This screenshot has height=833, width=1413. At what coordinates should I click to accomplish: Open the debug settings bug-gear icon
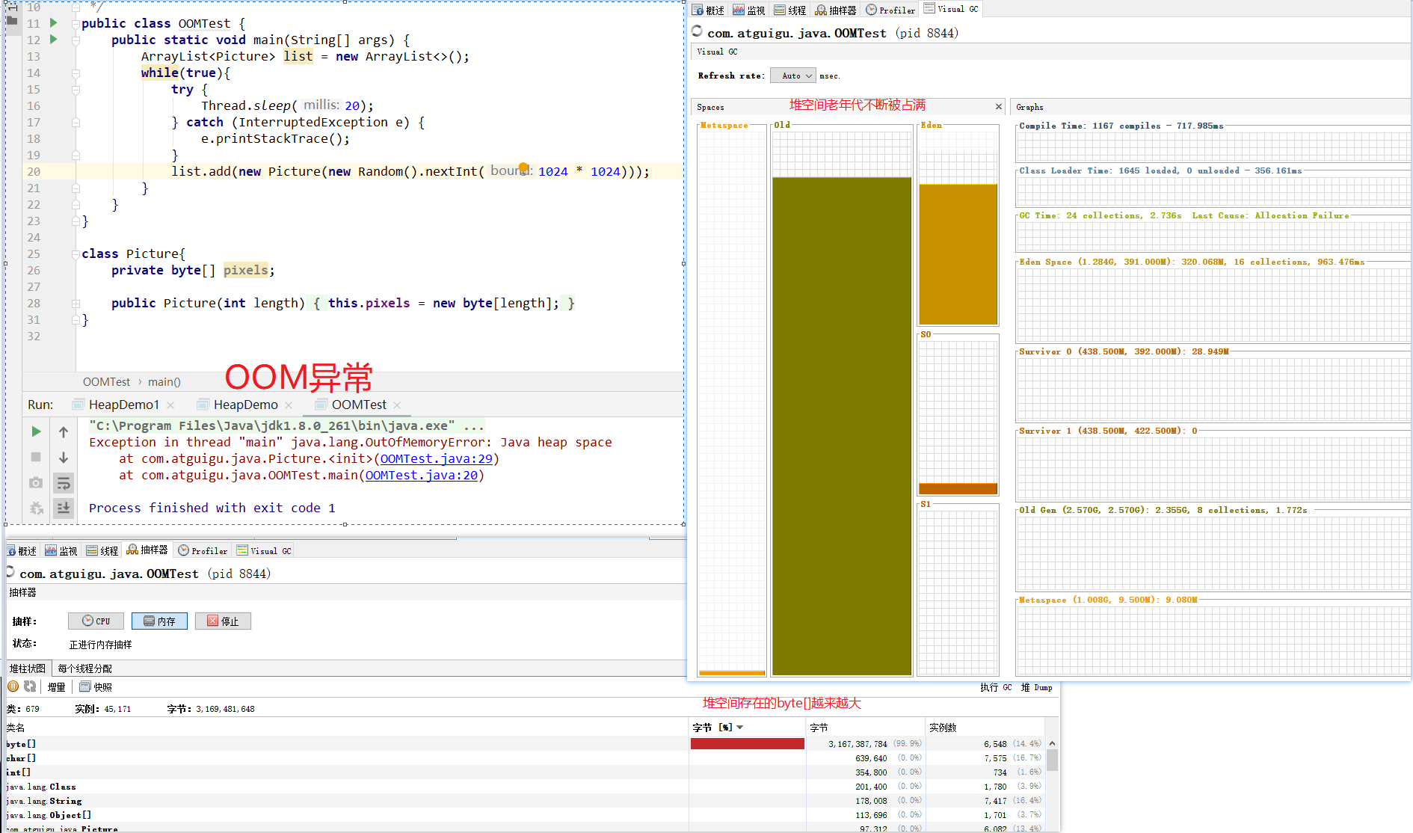coord(36,508)
